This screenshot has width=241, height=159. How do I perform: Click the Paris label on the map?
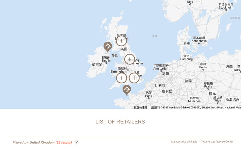[x=149, y=96]
